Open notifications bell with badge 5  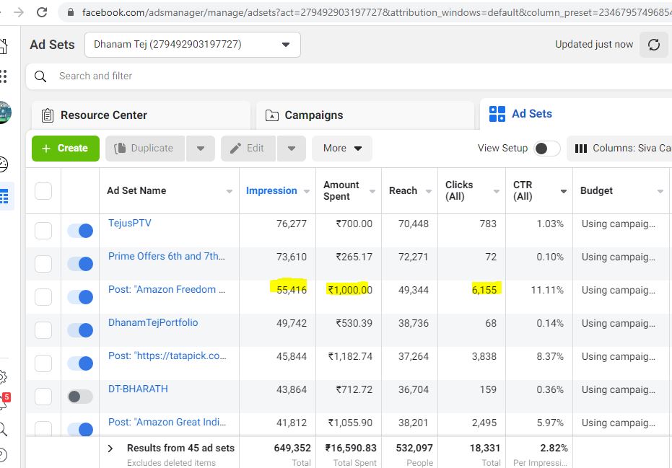pyautogui.click(x=4, y=402)
